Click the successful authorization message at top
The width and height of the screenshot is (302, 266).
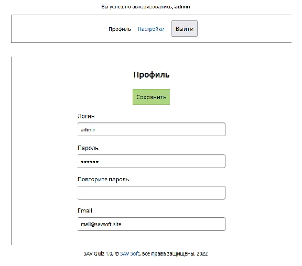pos(146,7)
